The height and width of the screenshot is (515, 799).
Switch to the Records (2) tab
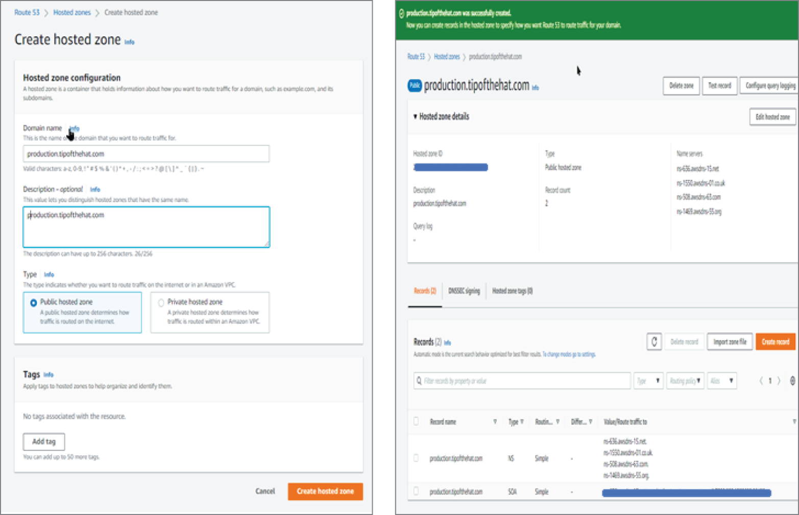pos(425,291)
